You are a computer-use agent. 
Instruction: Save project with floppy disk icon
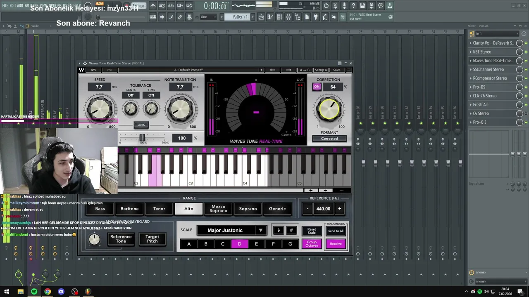pyautogui.click(x=362, y=6)
